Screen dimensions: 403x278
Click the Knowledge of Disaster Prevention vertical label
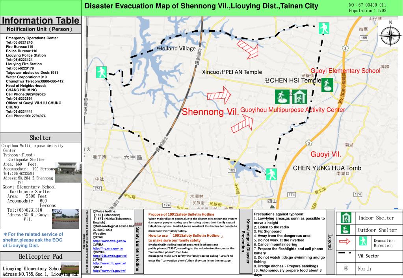[245, 241]
